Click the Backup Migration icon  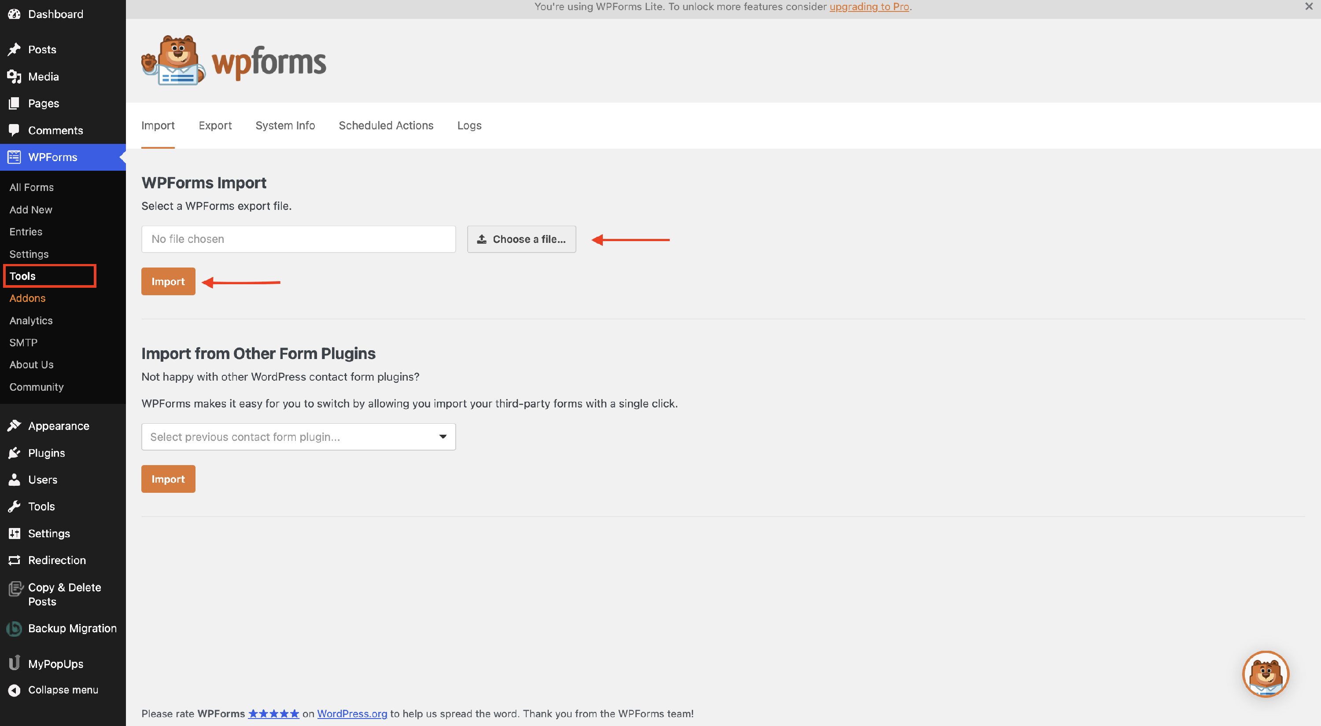pyautogui.click(x=15, y=628)
